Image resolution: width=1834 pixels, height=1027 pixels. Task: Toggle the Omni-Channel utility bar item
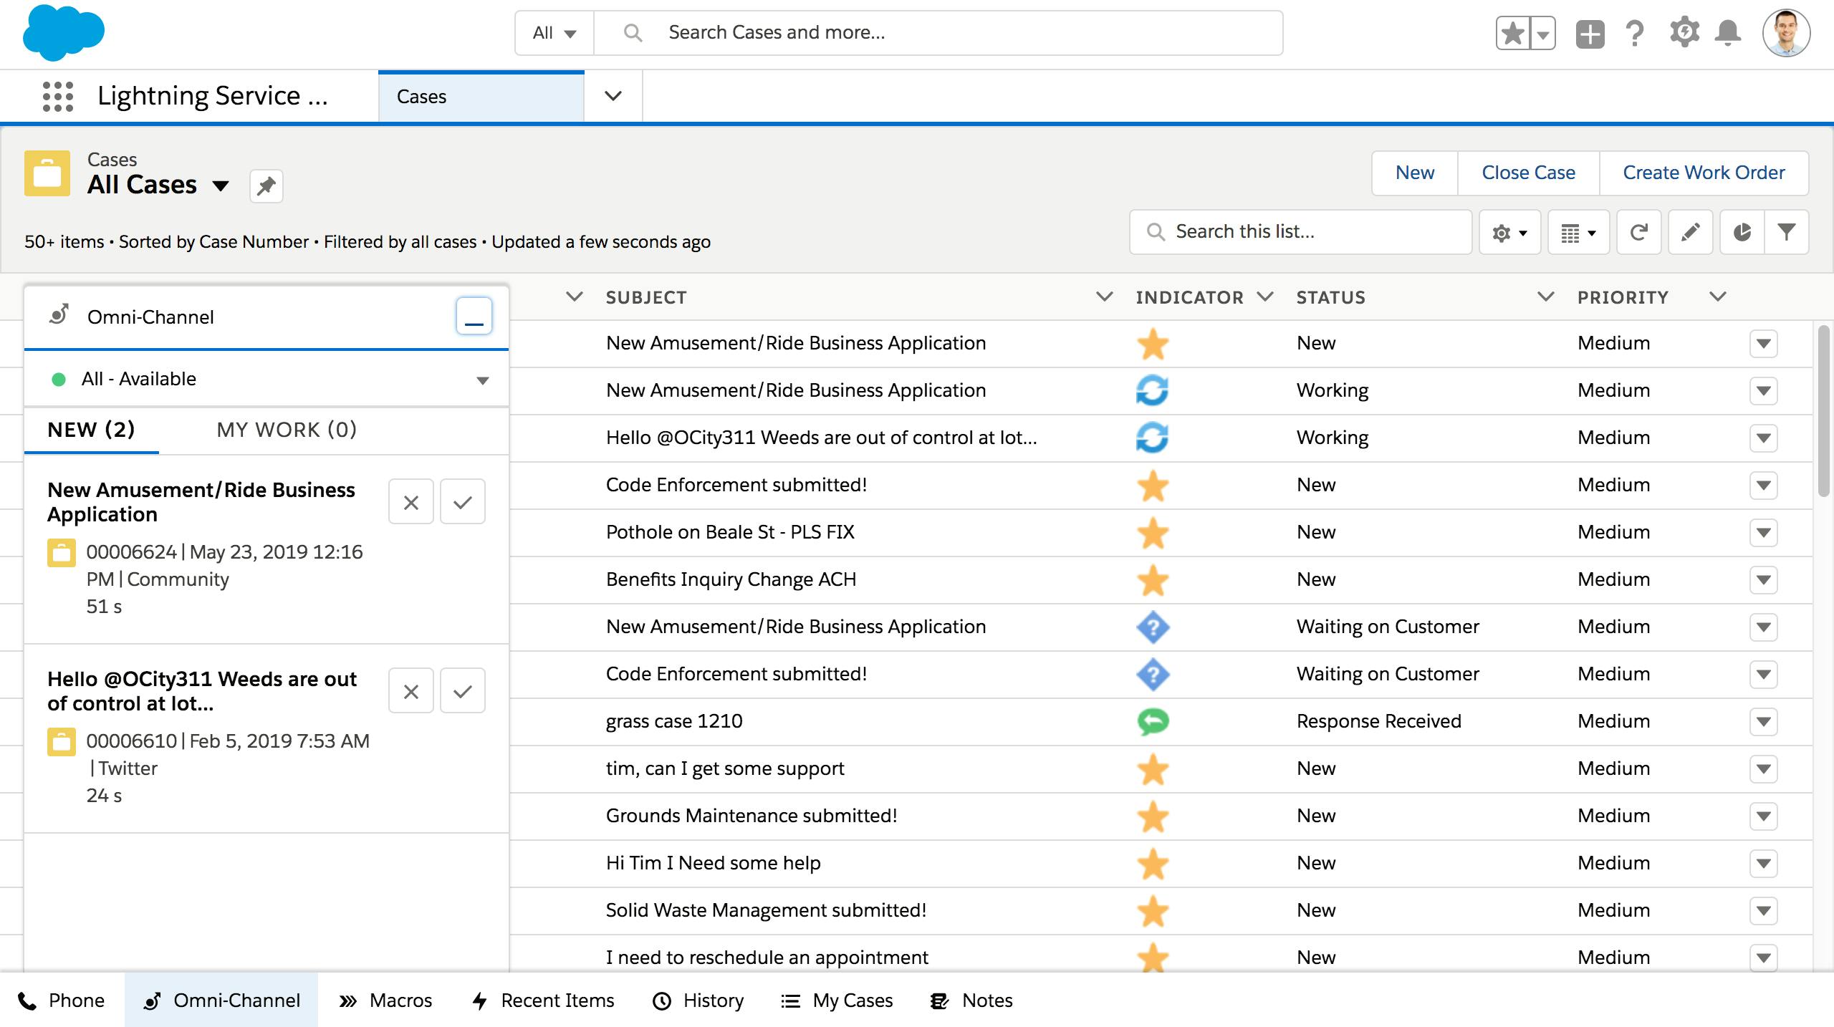click(x=221, y=1001)
